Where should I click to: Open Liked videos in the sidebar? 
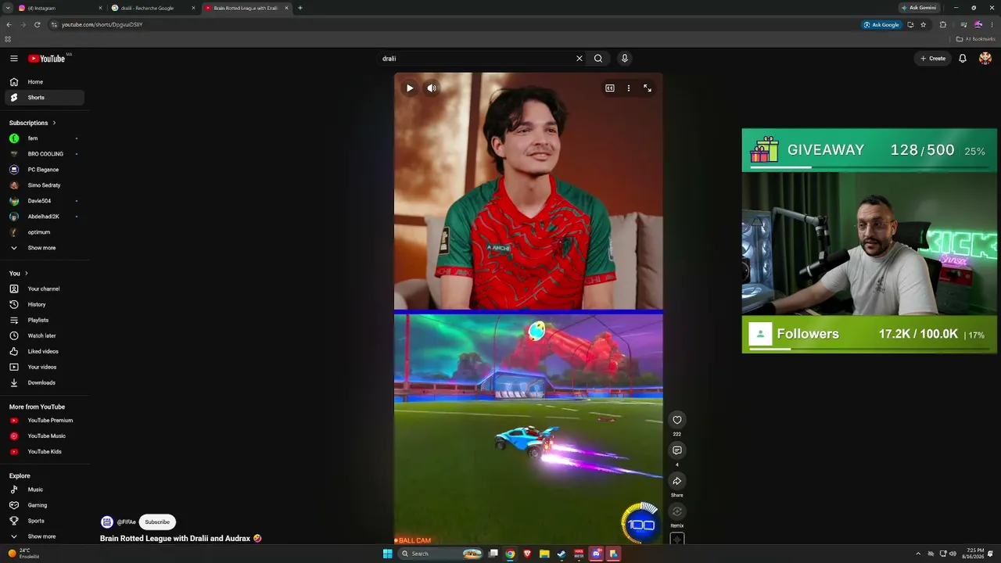tap(45, 351)
